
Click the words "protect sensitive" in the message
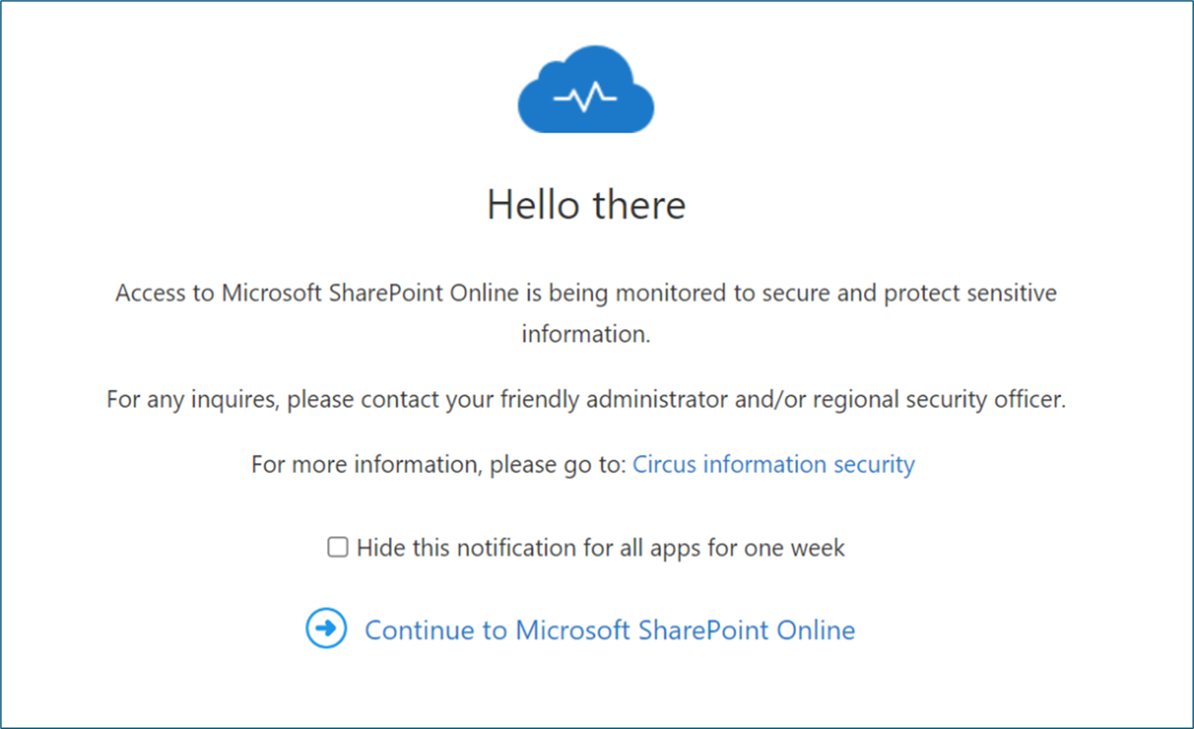pyautogui.click(x=970, y=293)
